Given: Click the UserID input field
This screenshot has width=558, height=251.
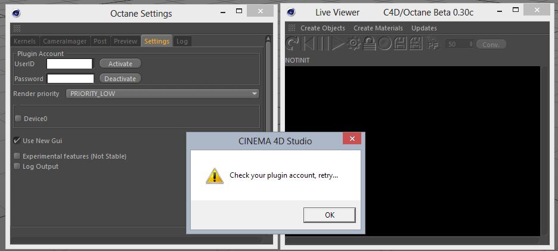Looking at the screenshot, I should point(69,64).
